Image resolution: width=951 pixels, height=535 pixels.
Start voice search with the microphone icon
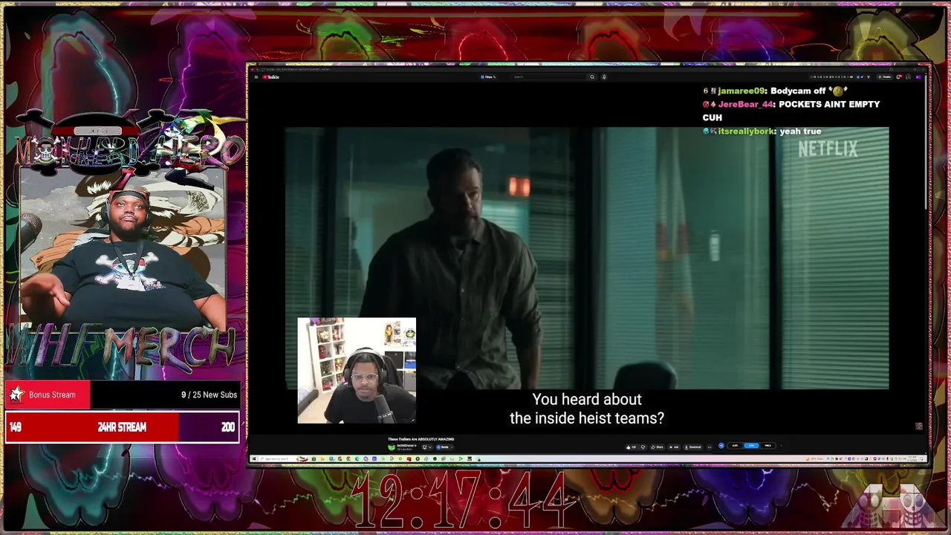(604, 77)
